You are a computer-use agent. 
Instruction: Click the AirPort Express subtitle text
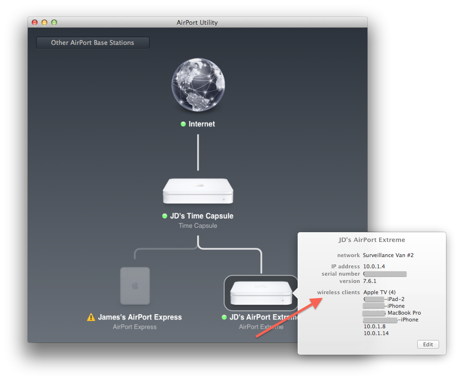135,327
